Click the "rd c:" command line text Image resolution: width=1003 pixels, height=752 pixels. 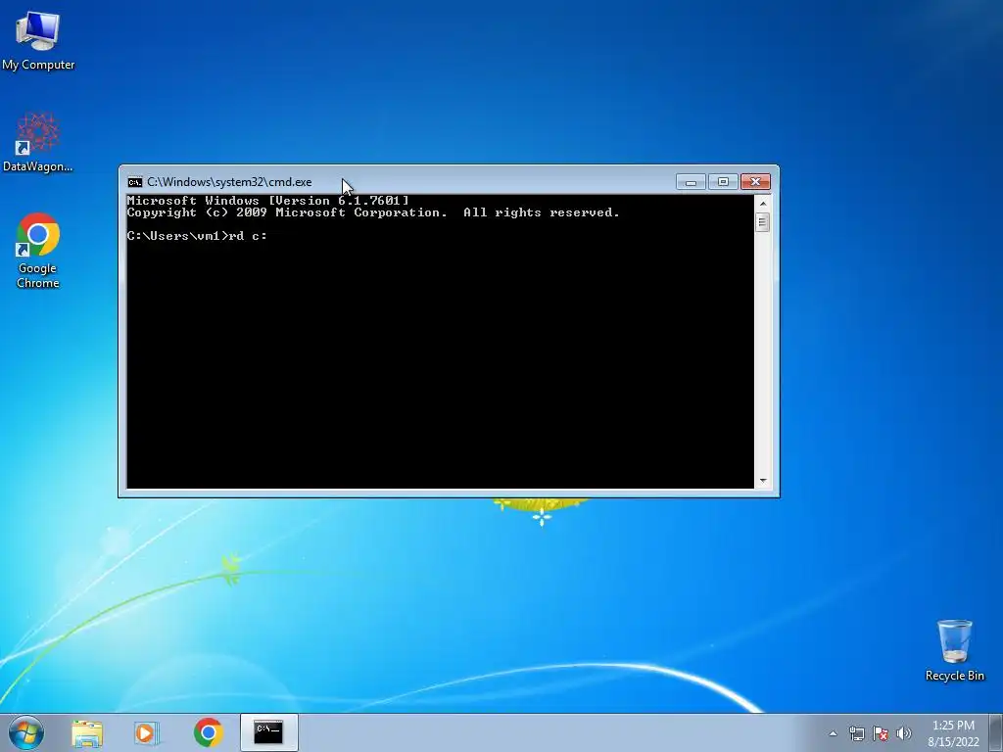(248, 236)
